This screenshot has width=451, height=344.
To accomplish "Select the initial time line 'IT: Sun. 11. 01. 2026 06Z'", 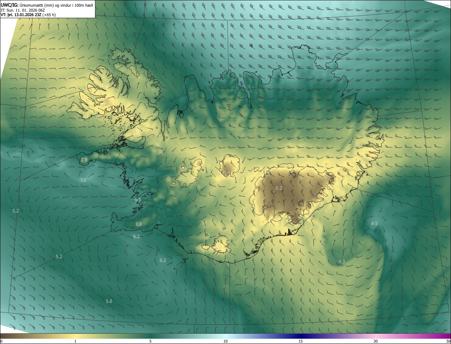I will (x=23, y=10).
